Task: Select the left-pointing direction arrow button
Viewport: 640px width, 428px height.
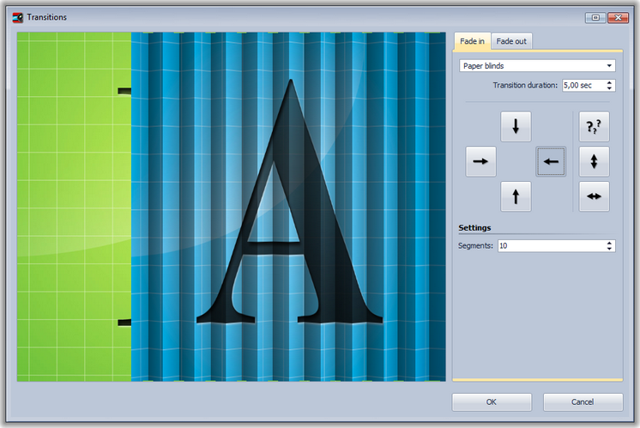Action: coord(551,161)
